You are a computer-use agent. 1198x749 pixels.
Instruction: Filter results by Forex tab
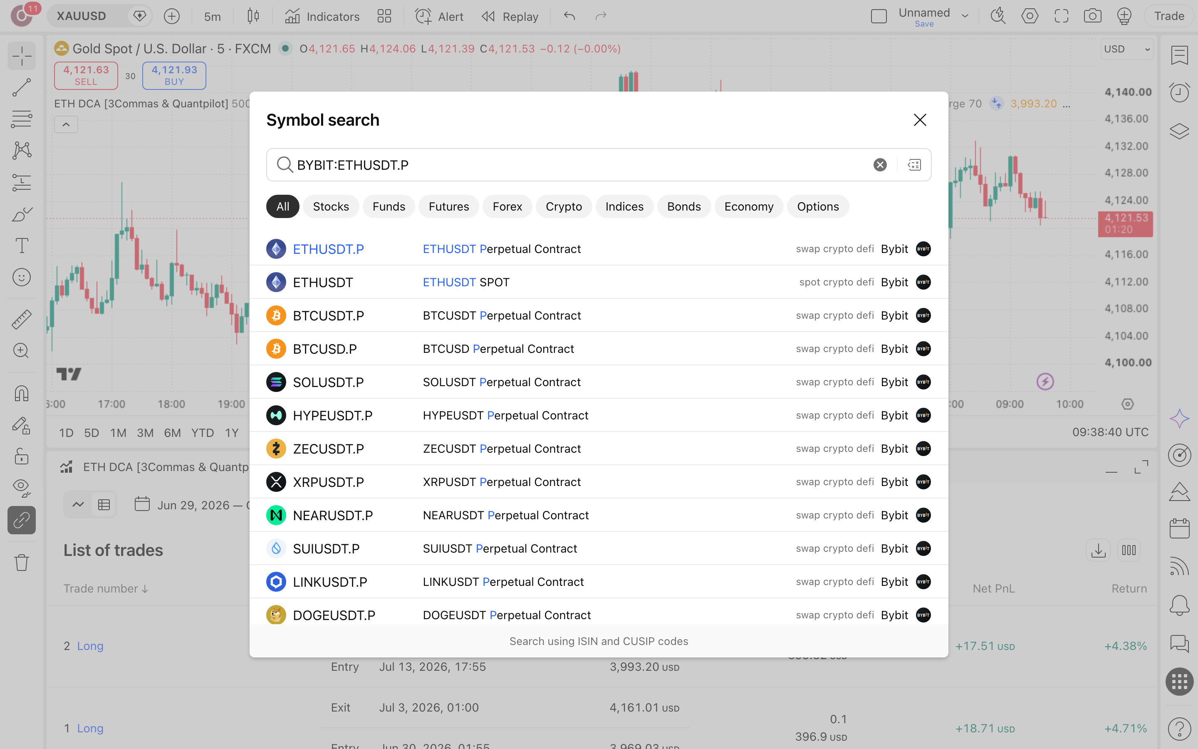pyautogui.click(x=507, y=206)
